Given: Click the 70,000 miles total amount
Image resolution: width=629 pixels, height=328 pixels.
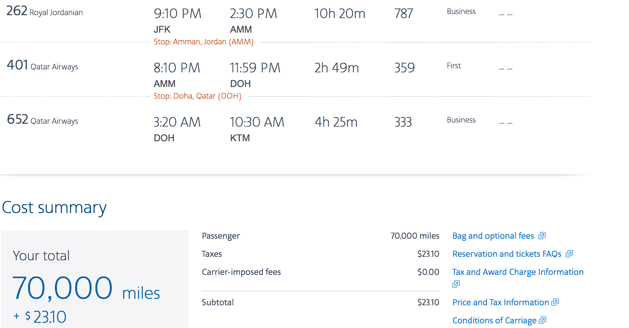Looking at the screenshot, I should [86, 288].
